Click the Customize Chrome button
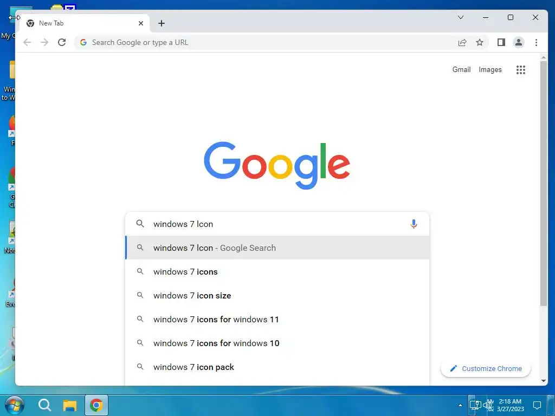 point(486,368)
